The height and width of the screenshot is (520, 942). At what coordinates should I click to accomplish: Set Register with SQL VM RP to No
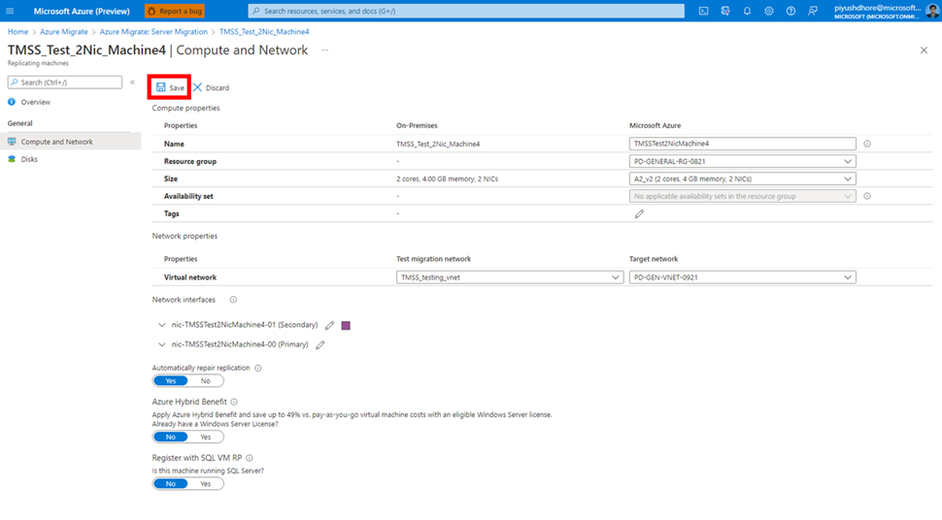(171, 483)
